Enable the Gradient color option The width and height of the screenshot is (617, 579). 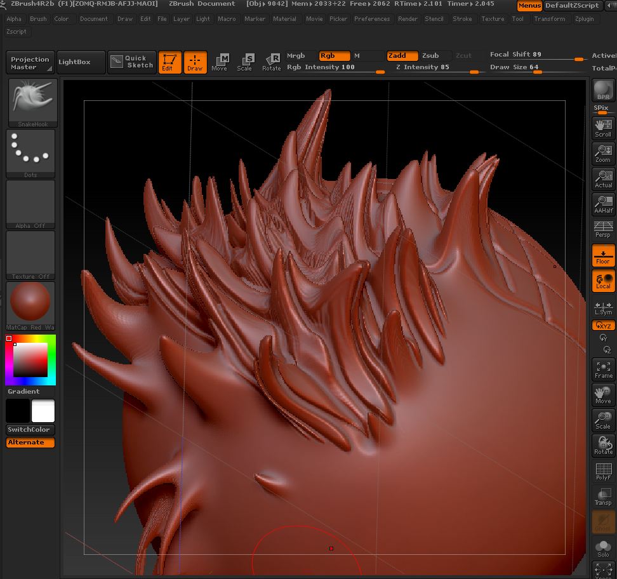[30, 391]
